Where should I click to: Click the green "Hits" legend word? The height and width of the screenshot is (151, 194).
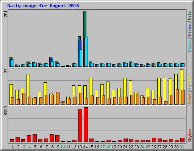coord(189,15)
